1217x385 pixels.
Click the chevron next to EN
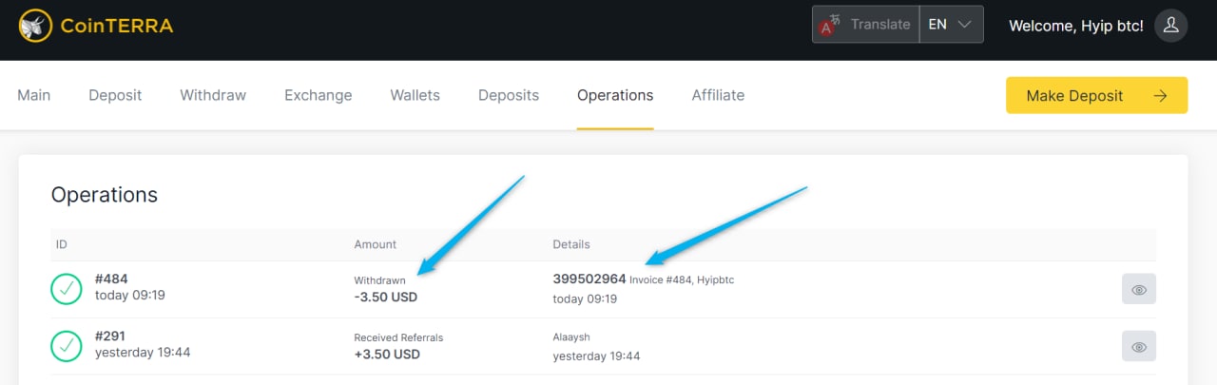[965, 25]
